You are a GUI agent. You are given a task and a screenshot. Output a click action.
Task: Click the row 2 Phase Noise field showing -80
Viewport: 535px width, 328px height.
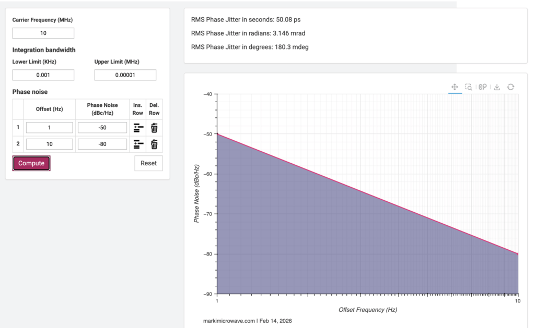pos(102,144)
